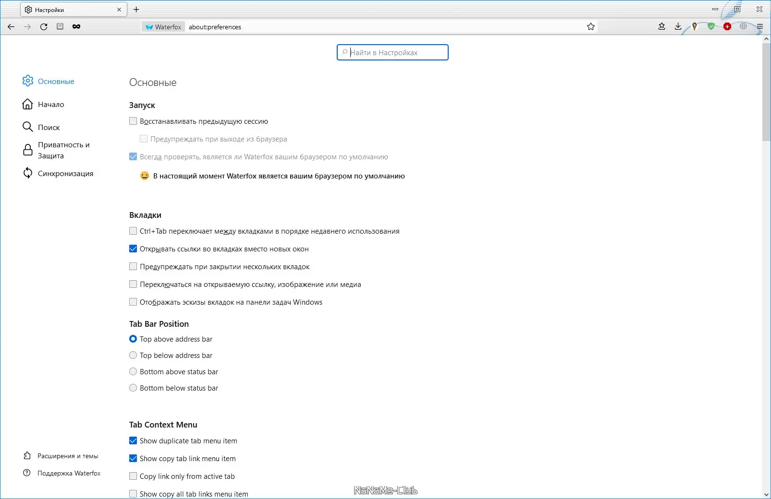Enable Show copy all tab links menu item
771x499 pixels.
(x=133, y=494)
